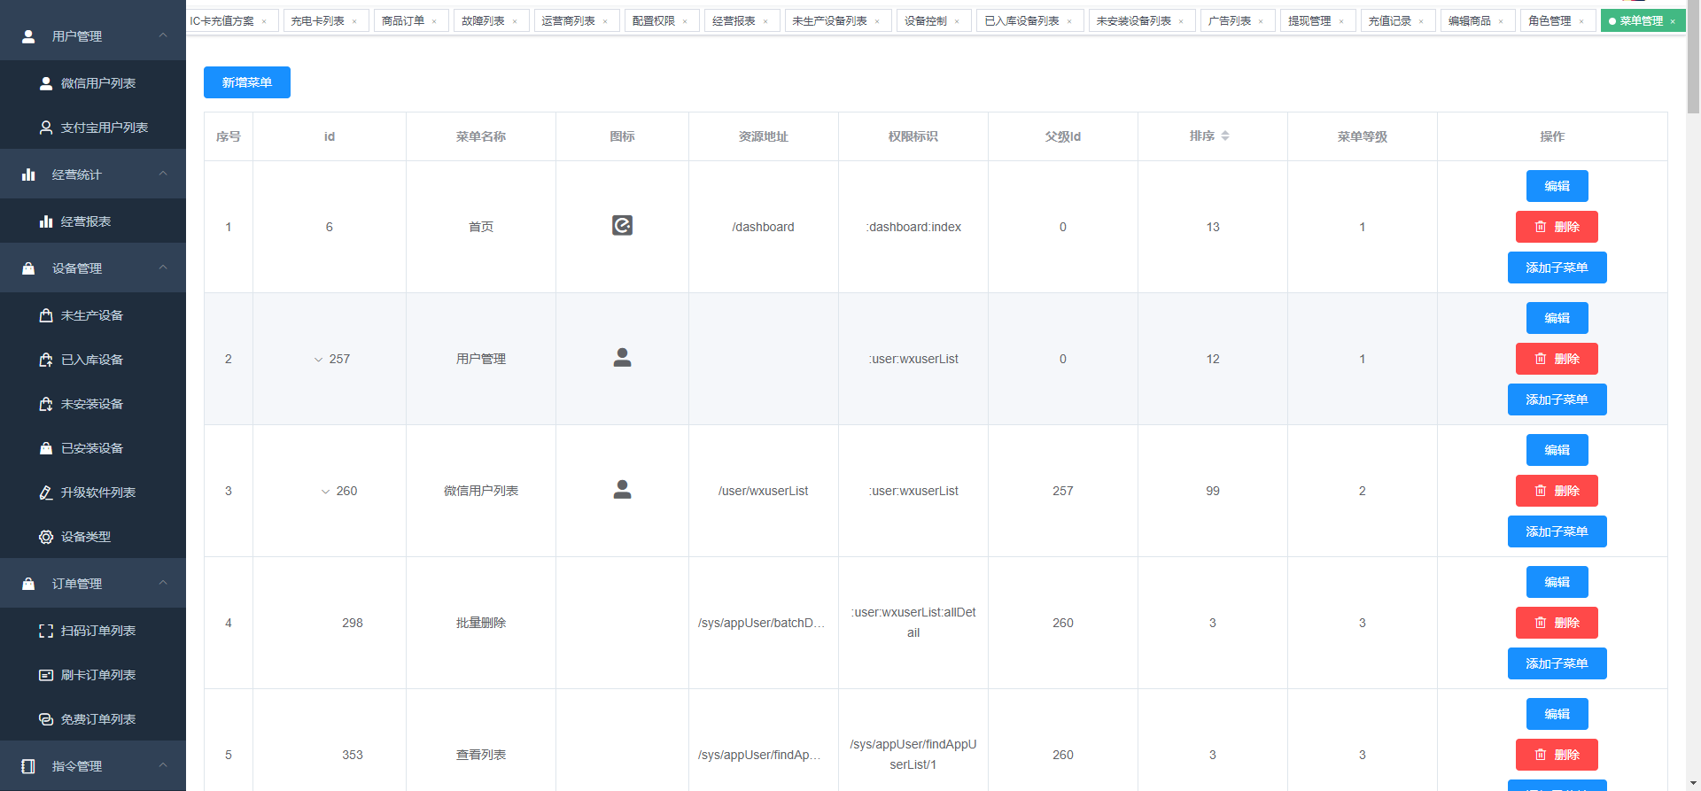Screen dimensions: 1701x791
Task: Click the 已入库设备 icon in sidebar
Action: pyautogui.click(x=46, y=360)
